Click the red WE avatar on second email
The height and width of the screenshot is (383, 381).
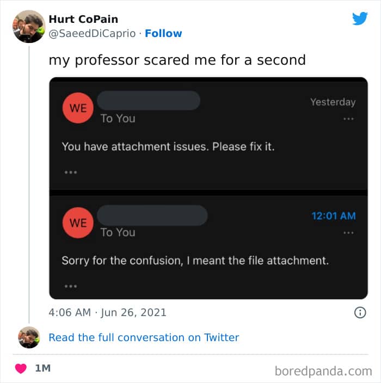pos(78,223)
